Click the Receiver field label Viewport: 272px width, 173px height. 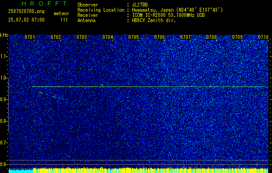click(88, 15)
